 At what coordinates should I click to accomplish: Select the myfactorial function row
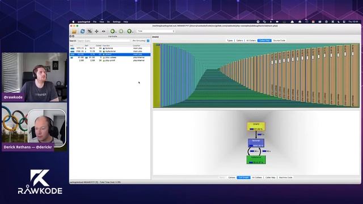pyautogui.click(x=110, y=52)
